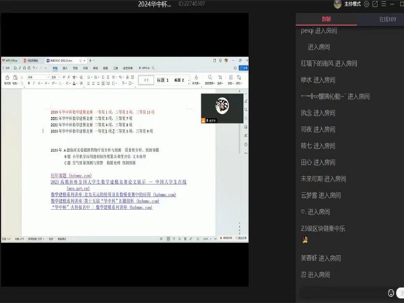The image size is (404, 303).
Task: Open the 第十五届华中杯 B题剖析 link
Action: coord(105,201)
